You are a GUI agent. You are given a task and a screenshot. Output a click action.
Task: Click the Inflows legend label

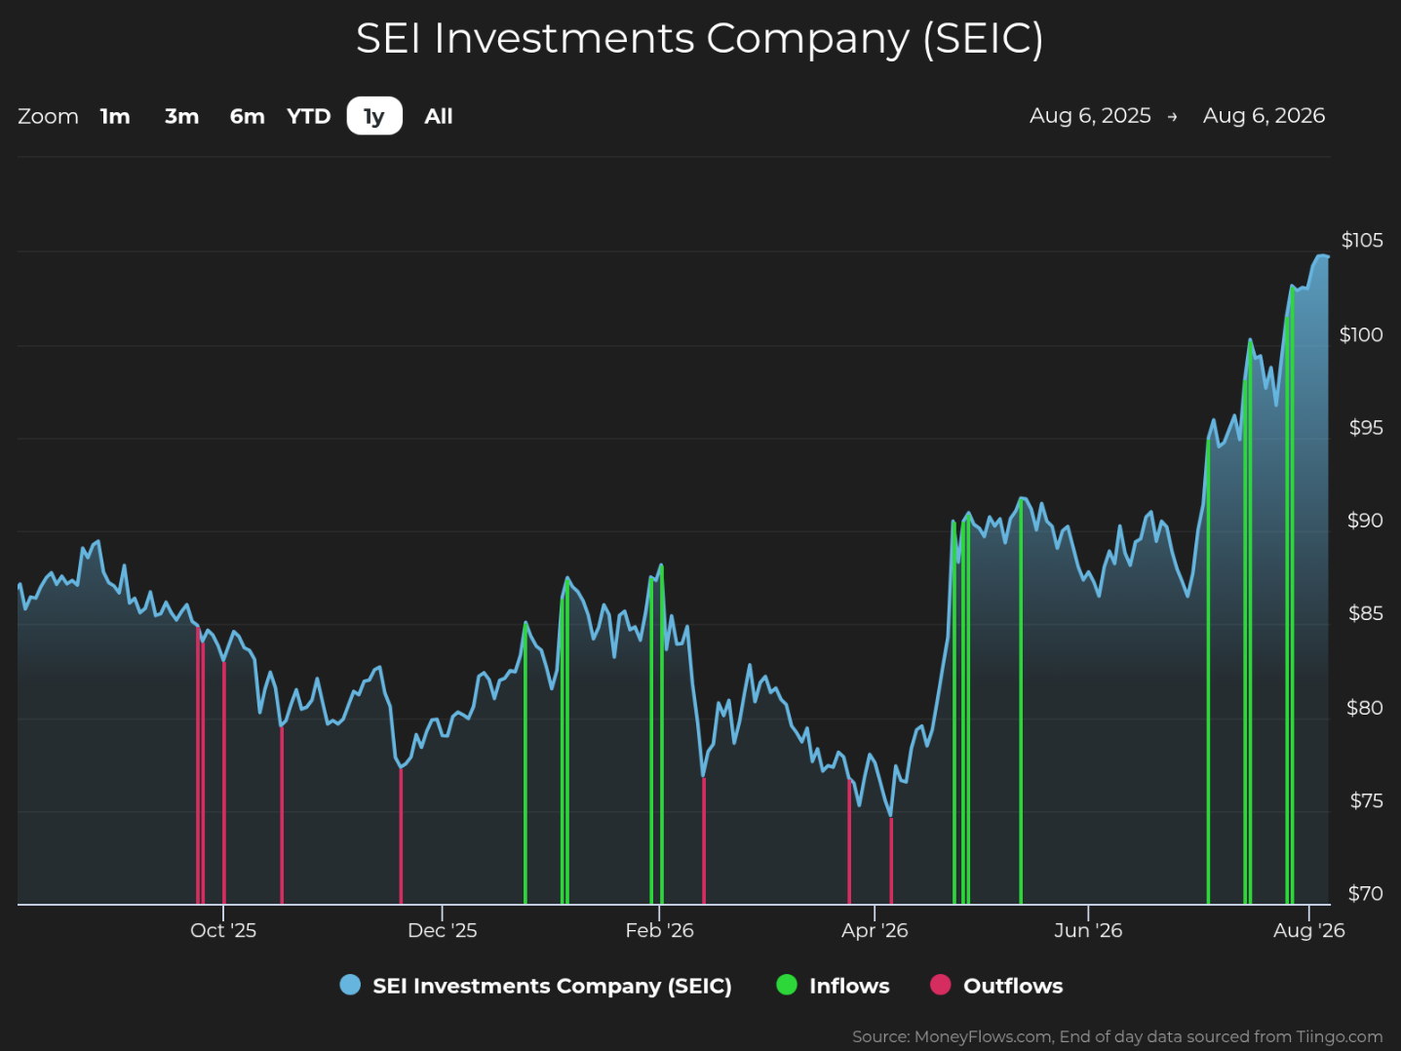point(849,986)
